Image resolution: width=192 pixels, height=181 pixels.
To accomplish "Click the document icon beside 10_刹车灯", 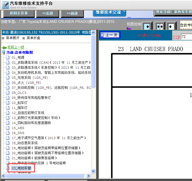I will click(x=8, y=103).
